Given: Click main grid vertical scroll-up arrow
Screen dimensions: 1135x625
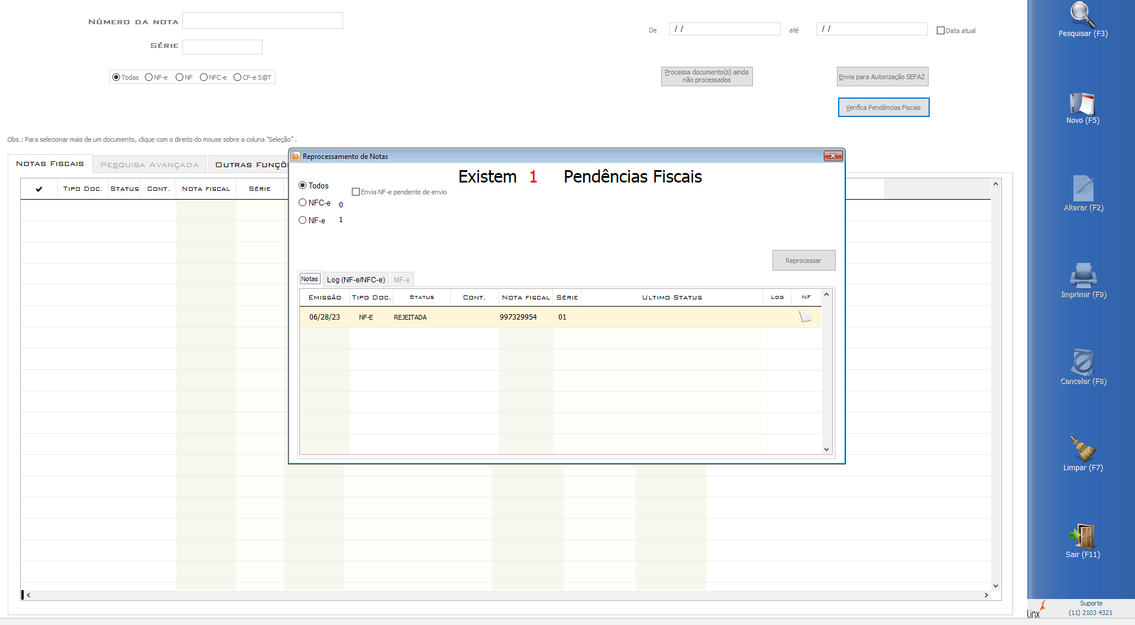Looking at the screenshot, I should tap(996, 184).
